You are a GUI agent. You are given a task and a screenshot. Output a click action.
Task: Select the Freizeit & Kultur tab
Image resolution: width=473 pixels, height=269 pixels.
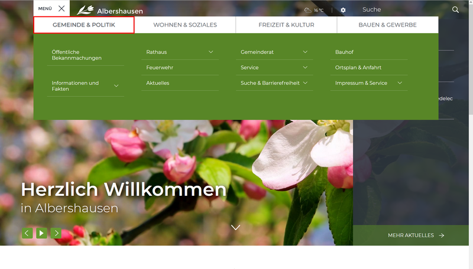[286, 25]
